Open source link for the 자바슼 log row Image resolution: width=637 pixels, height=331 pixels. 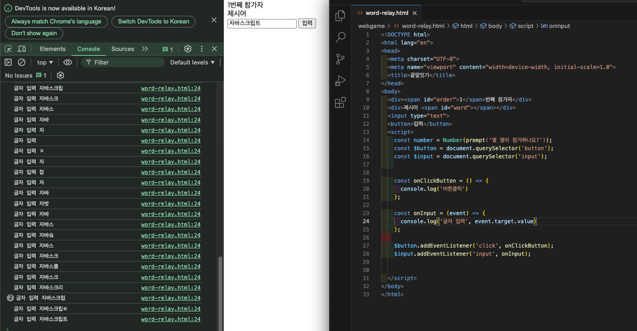(171, 235)
